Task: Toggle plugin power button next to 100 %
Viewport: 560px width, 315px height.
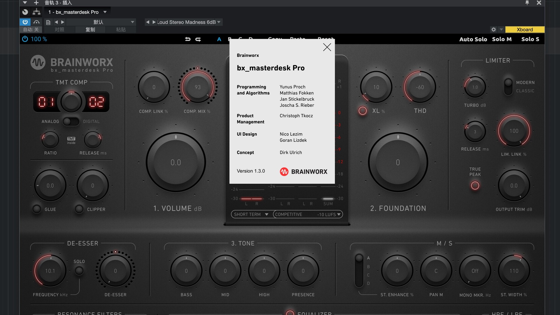Action: (x=25, y=39)
